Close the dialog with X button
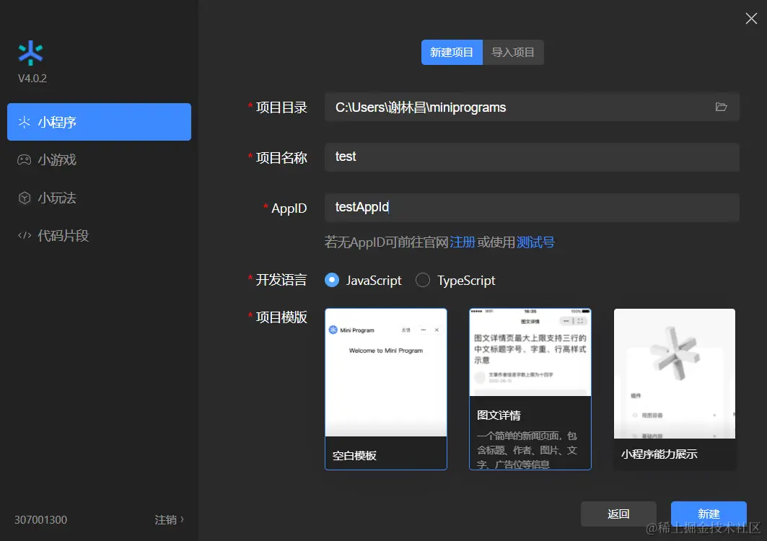Image resolution: width=767 pixels, height=541 pixels. 751,19
